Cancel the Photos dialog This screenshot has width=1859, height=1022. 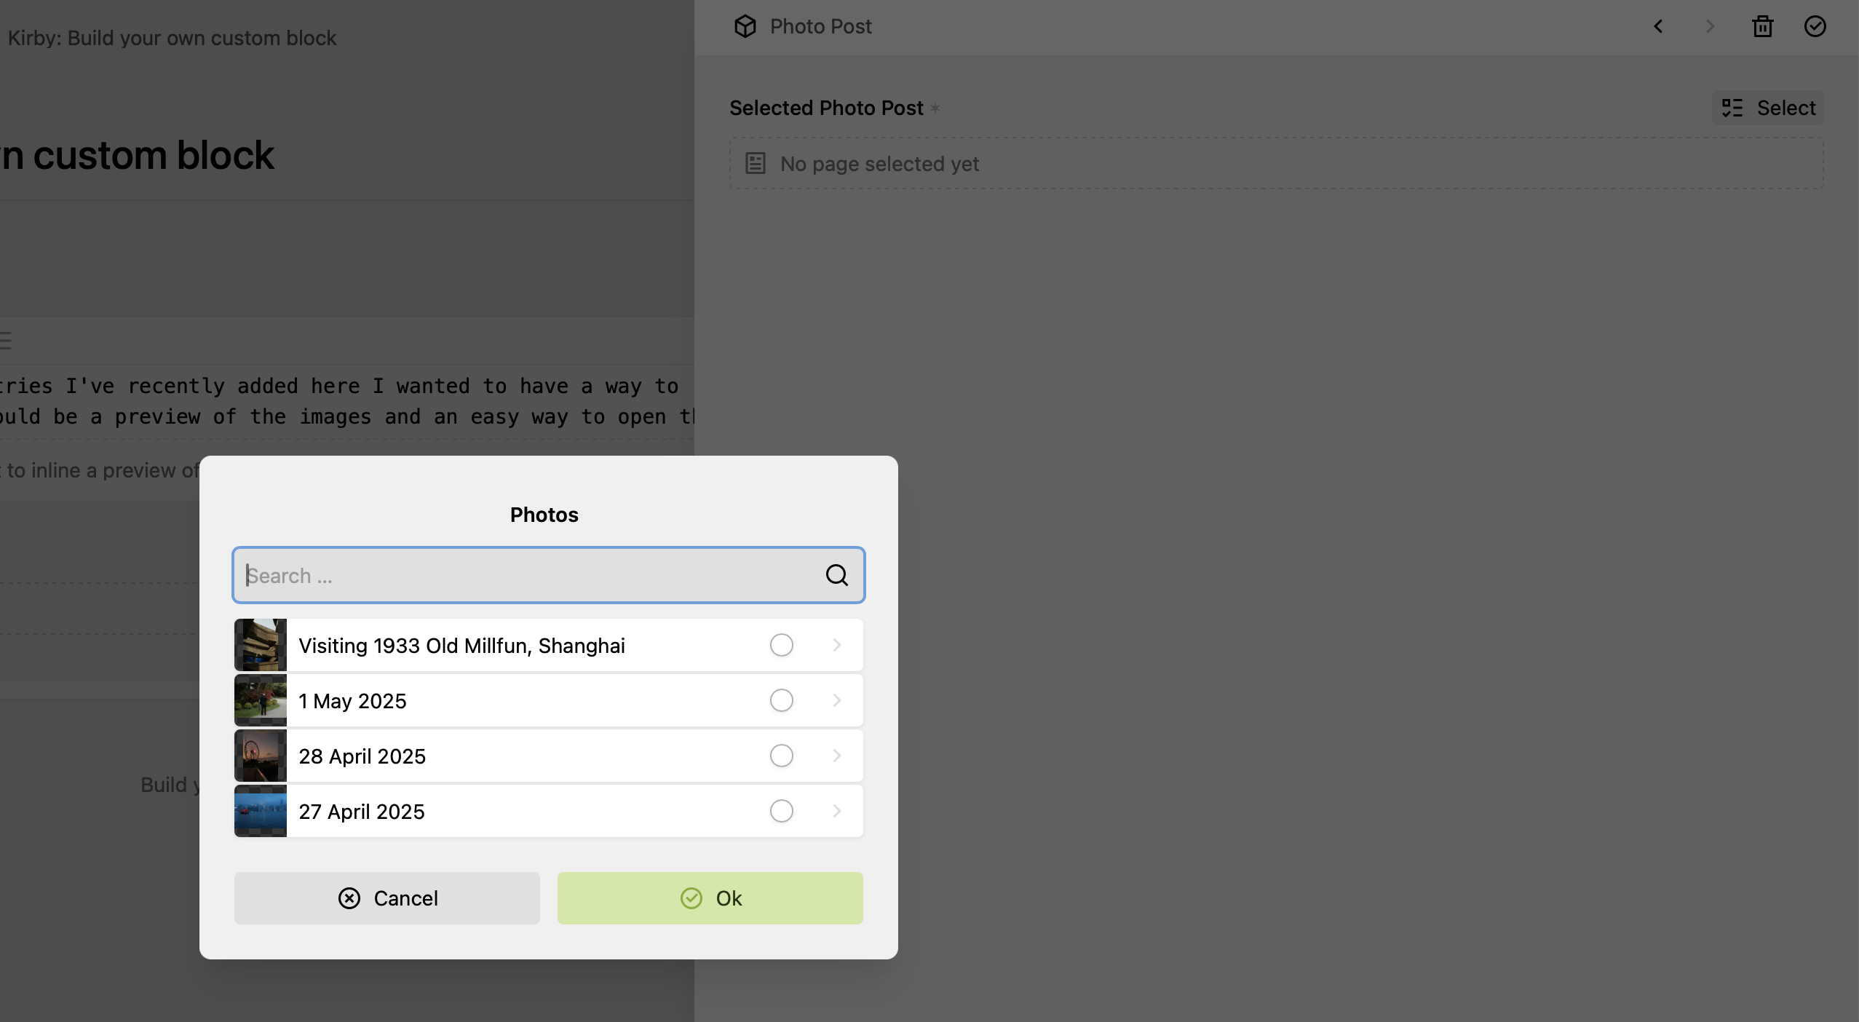coord(387,898)
